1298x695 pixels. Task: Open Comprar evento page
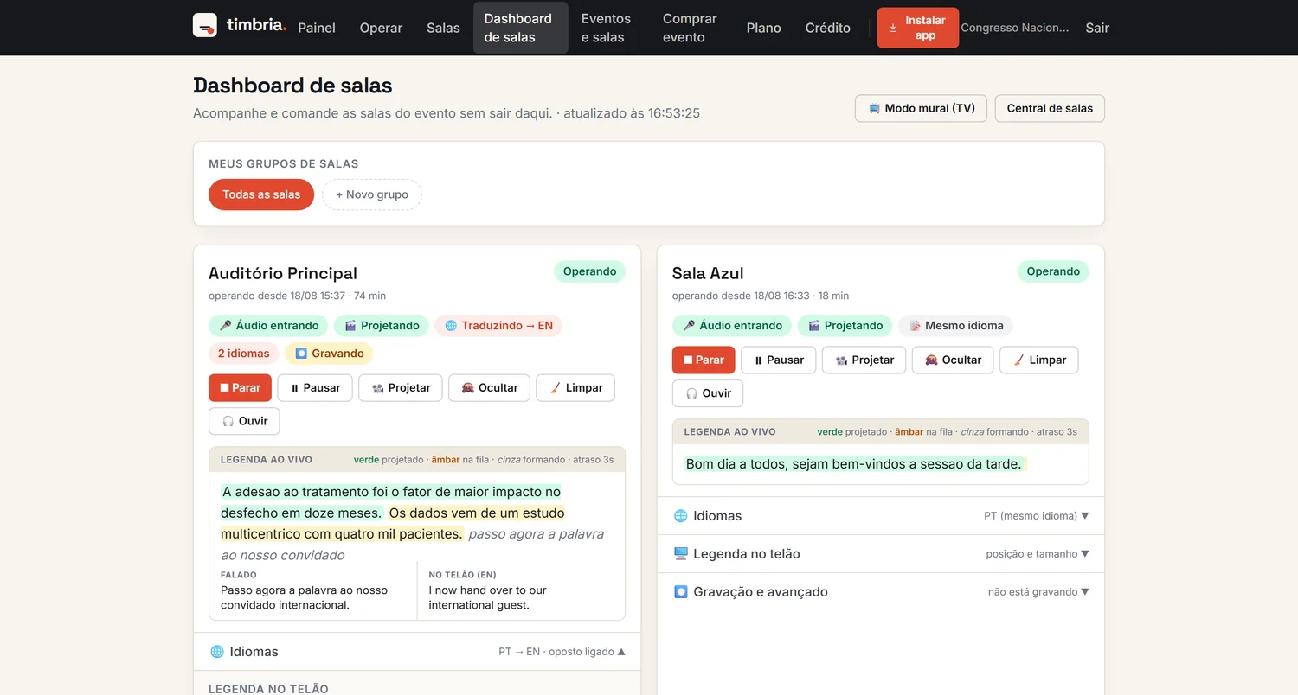(690, 28)
